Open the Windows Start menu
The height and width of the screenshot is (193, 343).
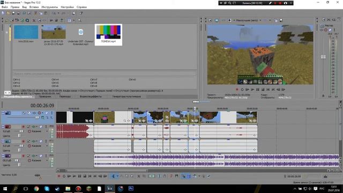[x=5, y=188]
